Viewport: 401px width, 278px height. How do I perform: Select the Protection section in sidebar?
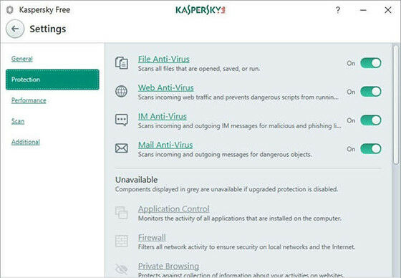[52, 80]
